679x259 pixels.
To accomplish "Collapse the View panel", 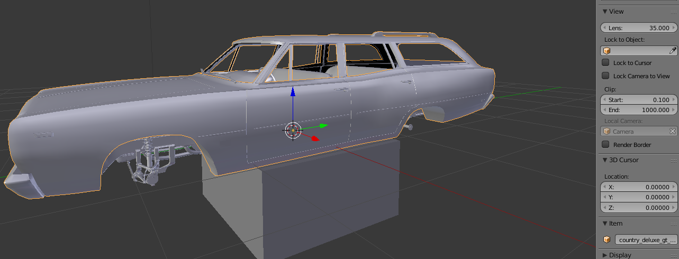I will (x=605, y=12).
